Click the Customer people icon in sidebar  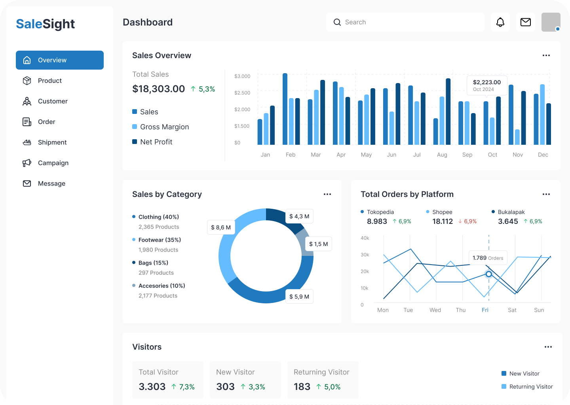27,101
